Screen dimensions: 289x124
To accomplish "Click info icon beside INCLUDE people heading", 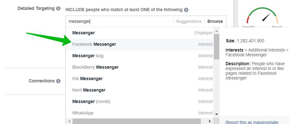I will (x=186, y=10).
